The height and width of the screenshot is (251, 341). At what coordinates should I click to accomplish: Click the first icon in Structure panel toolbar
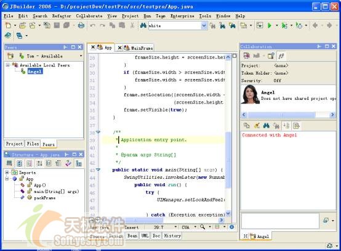click(9, 163)
